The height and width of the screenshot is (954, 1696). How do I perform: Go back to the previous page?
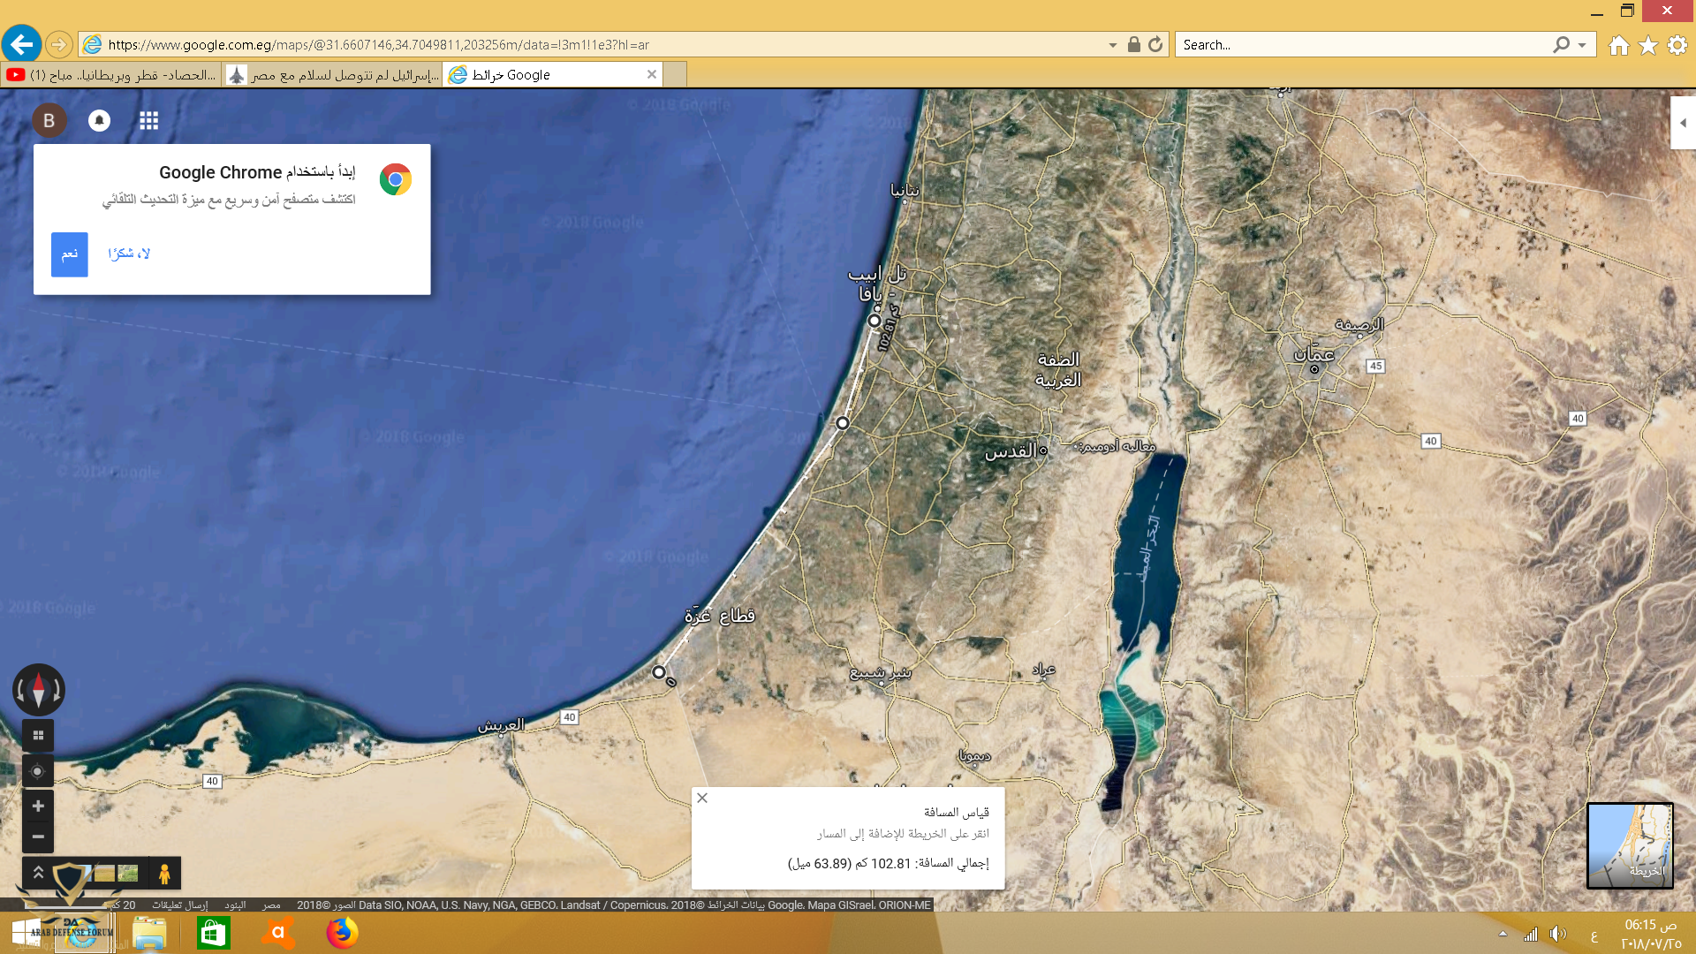[x=21, y=44]
